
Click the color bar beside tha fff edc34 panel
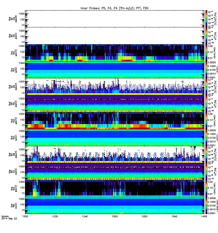(206, 19)
